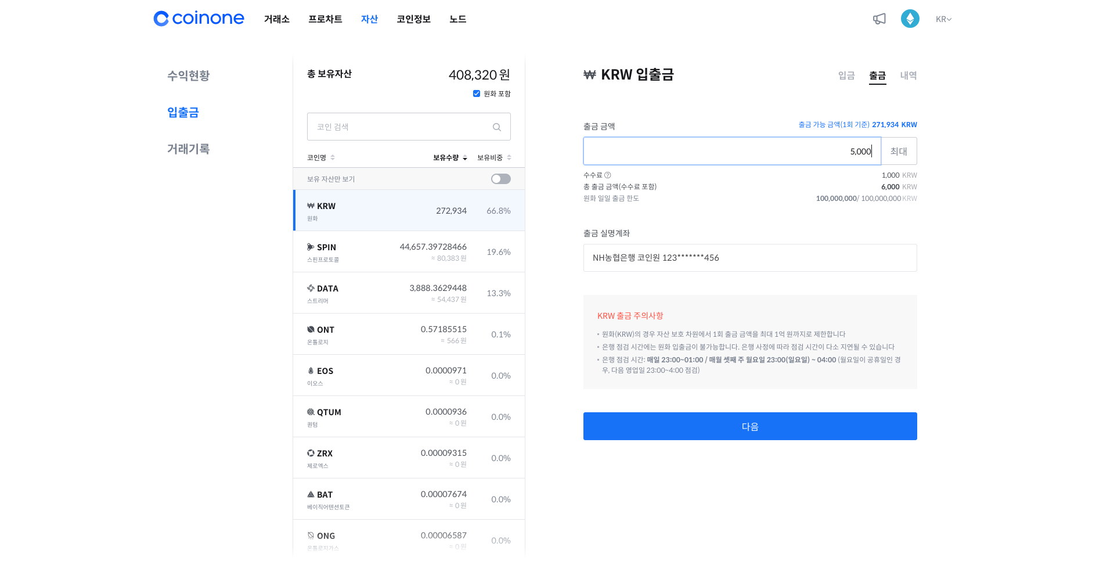
Task: Click the ≈ 80,383 원 SPIN valuation
Action: 449,258
